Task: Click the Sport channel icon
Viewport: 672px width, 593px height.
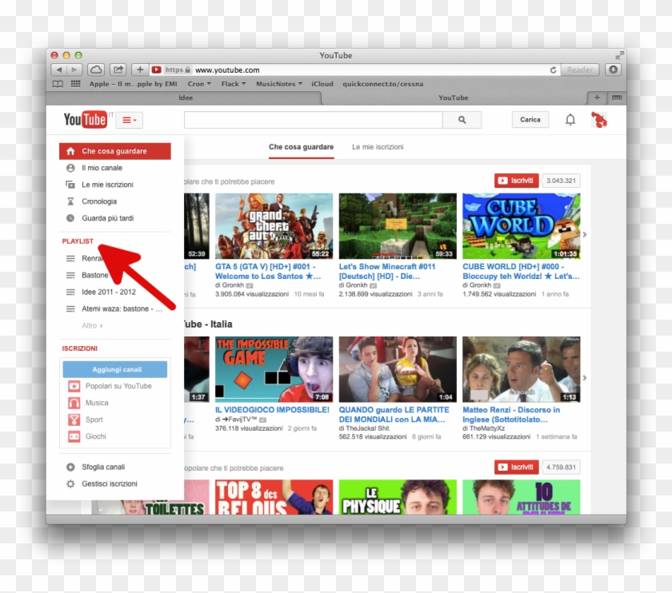Action: (x=74, y=420)
